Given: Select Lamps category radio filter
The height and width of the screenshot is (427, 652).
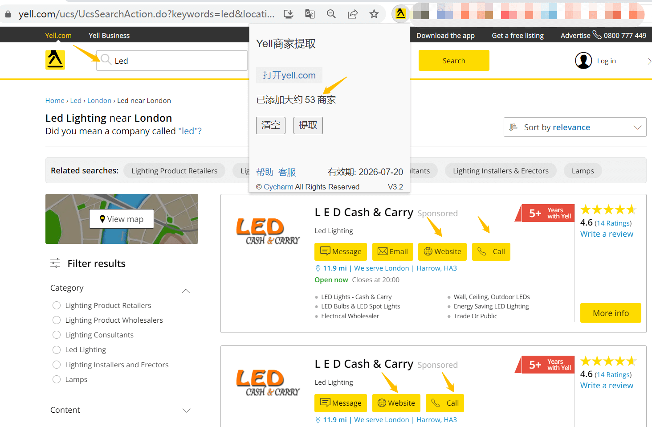Looking at the screenshot, I should point(57,379).
